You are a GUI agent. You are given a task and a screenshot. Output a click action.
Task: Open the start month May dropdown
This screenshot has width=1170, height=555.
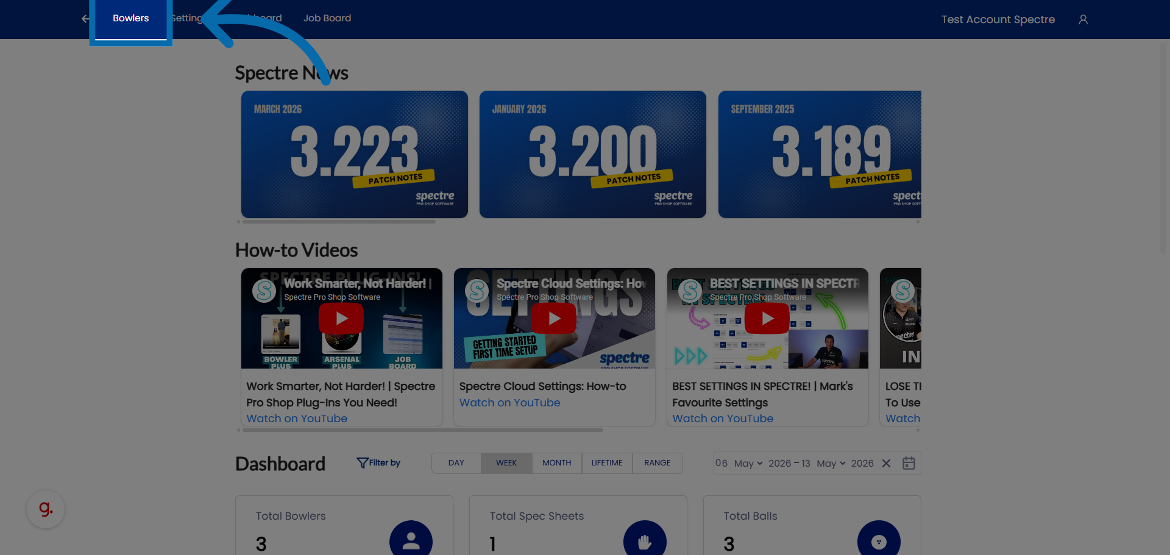(x=748, y=464)
